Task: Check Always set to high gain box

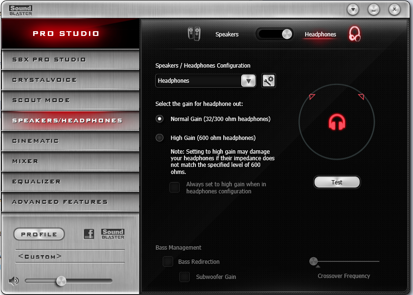Action: pyautogui.click(x=175, y=187)
